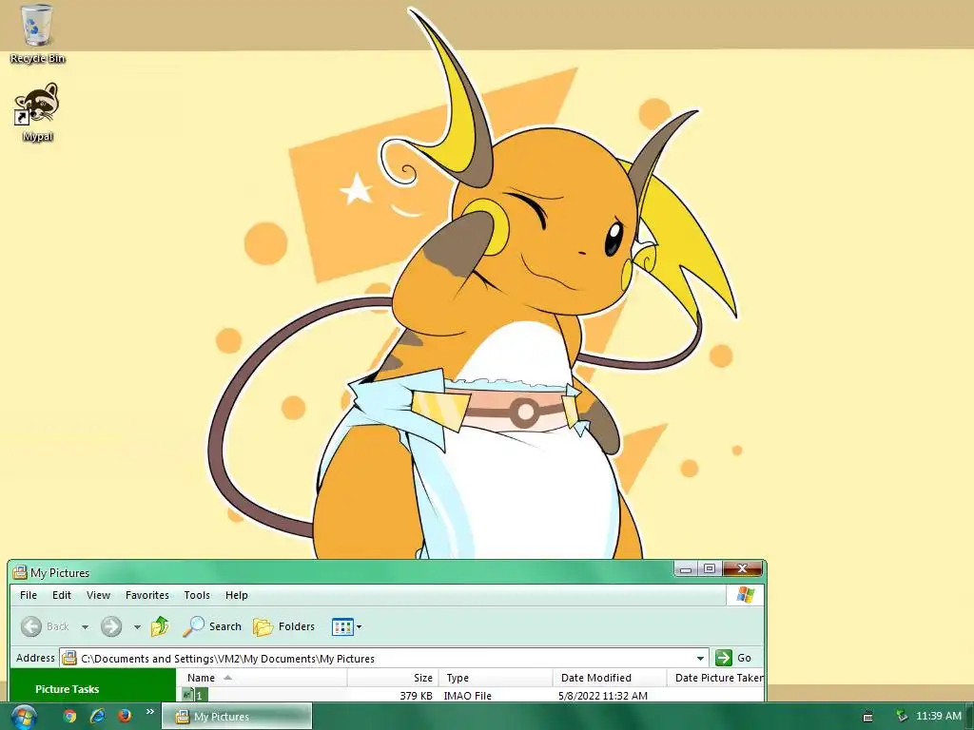Click the 11:39 AM taskbar clock
The image size is (974, 730).
coord(939,716)
